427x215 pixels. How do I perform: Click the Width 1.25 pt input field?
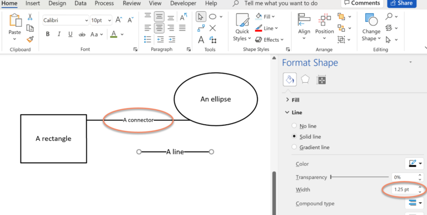(405, 189)
